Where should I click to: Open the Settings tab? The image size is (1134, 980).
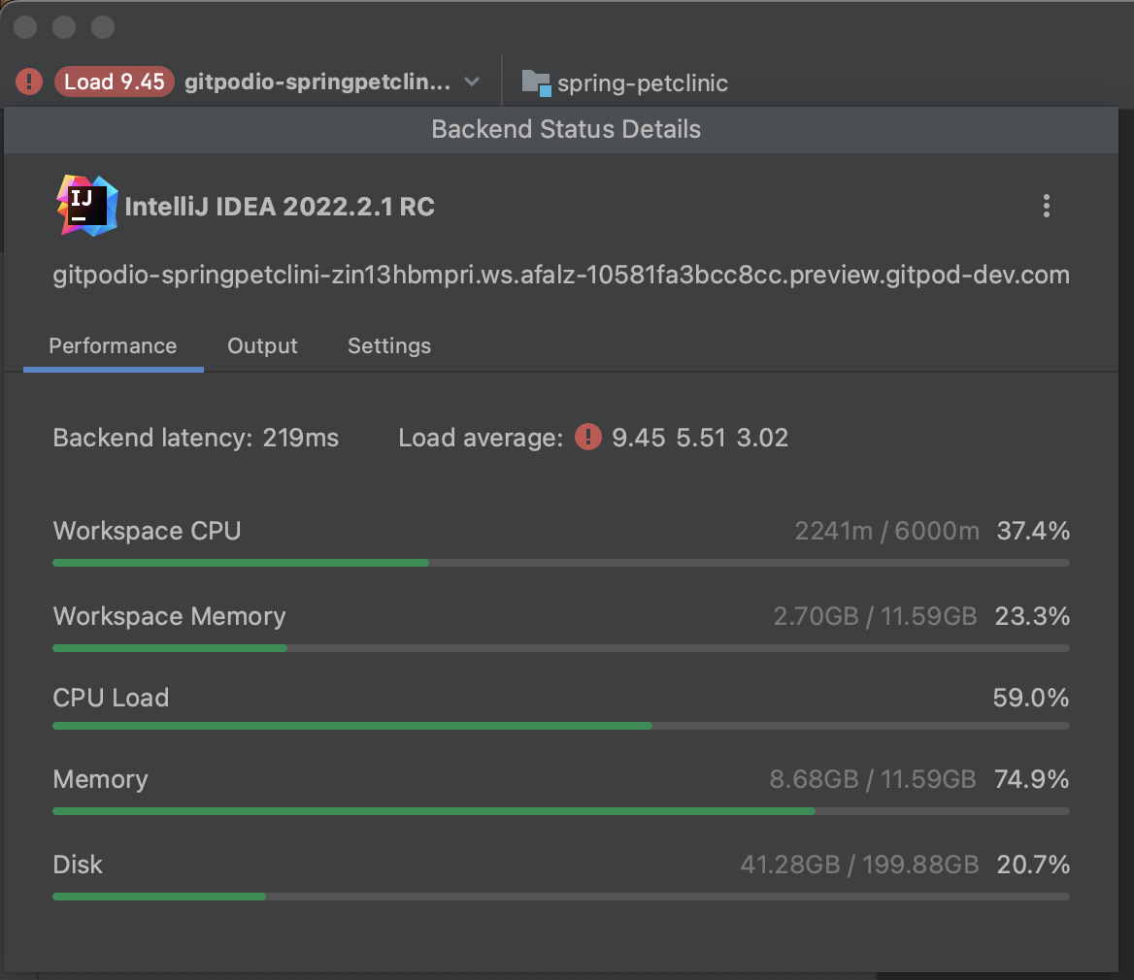(x=388, y=345)
